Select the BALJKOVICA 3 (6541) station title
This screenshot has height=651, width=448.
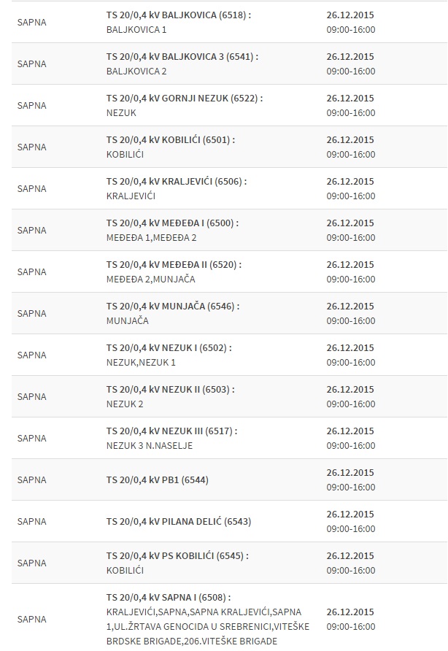pos(182,56)
